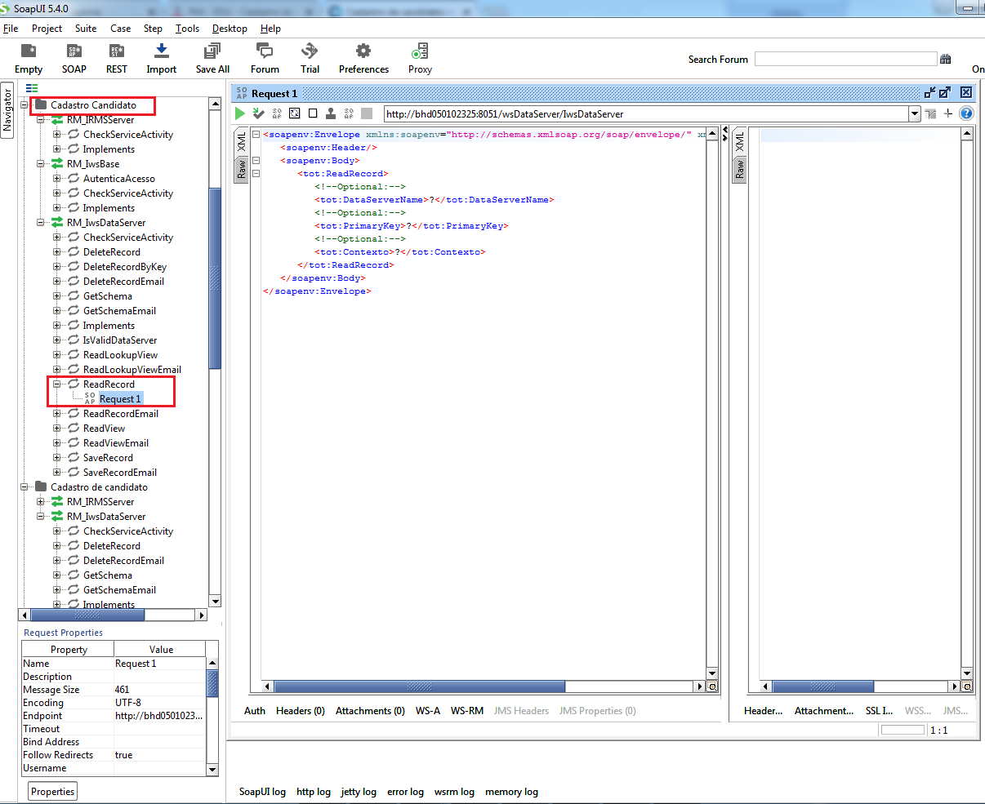Select the SaveRecordEmail operation
This screenshot has width=985, height=804.
point(120,473)
